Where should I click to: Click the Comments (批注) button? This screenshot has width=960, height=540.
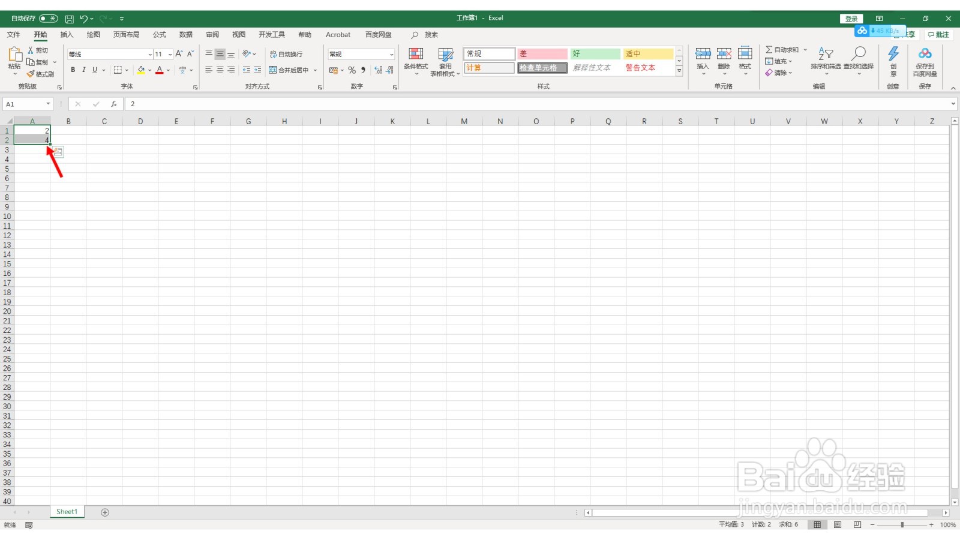[x=939, y=35]
